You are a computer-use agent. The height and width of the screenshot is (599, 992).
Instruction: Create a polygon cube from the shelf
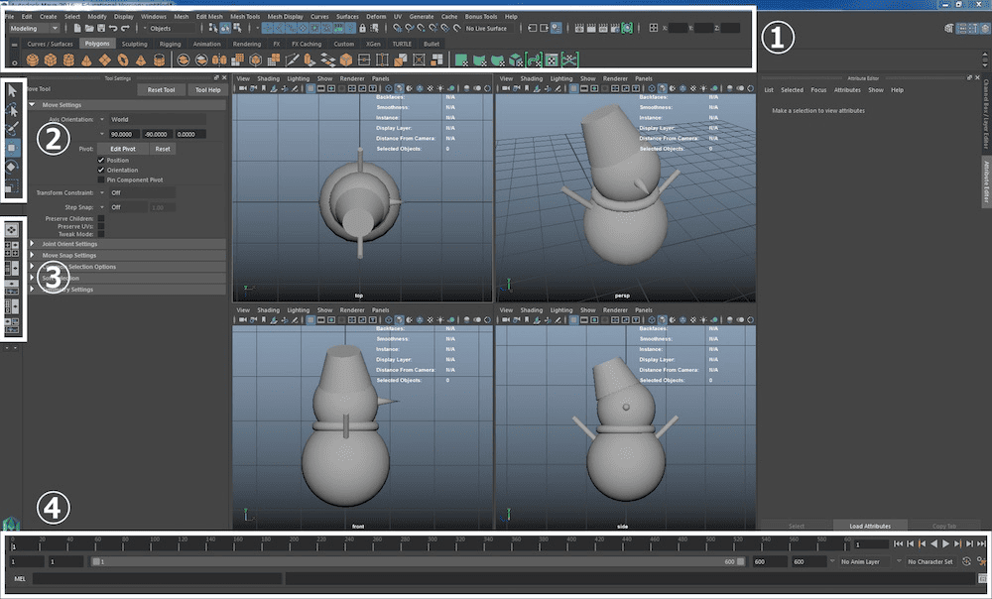coord(51,60)
